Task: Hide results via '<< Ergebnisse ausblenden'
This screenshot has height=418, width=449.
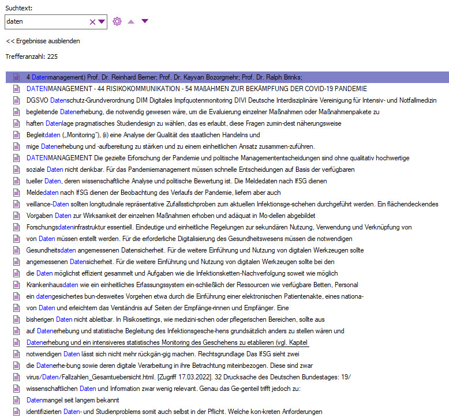Action: tap(43, 41)
